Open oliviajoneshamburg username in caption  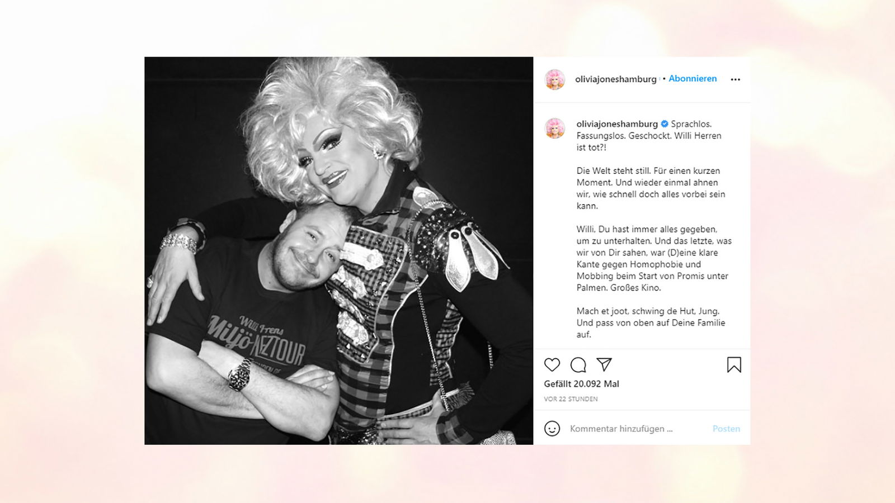tap(618, 124)
